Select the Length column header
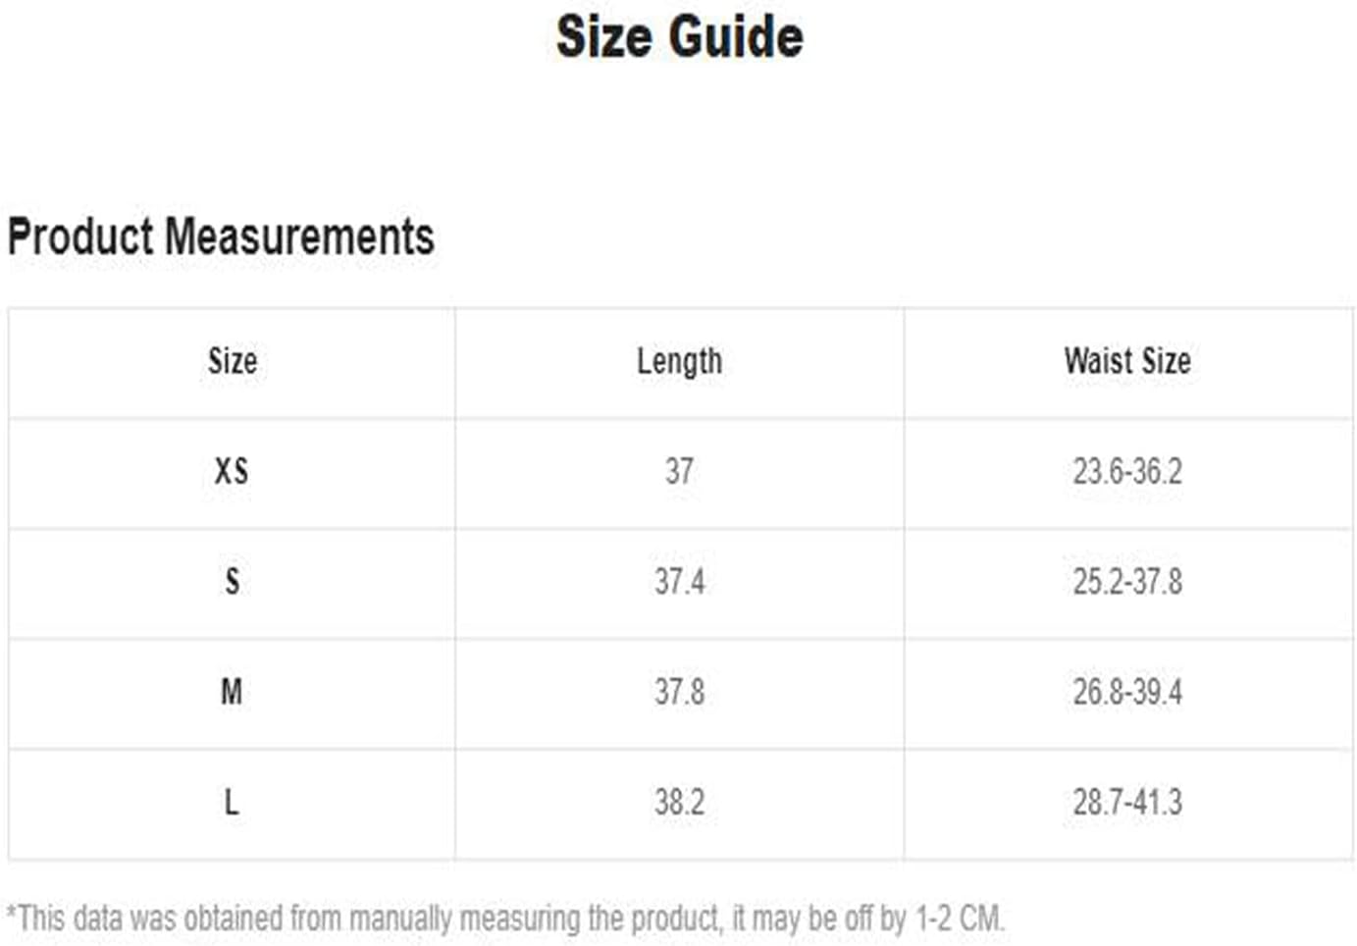 tap(679, 362)
